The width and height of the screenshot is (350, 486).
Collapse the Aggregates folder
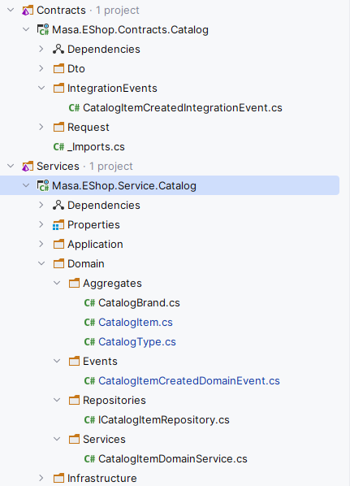point(57,283)
